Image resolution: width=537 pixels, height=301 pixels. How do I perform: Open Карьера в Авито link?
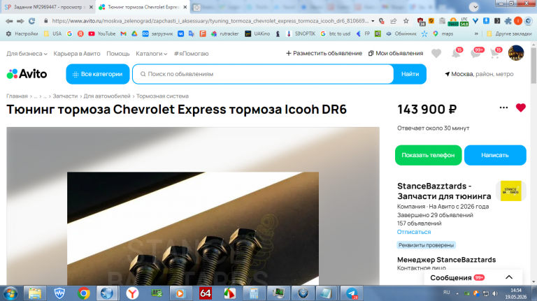point(77,54)
